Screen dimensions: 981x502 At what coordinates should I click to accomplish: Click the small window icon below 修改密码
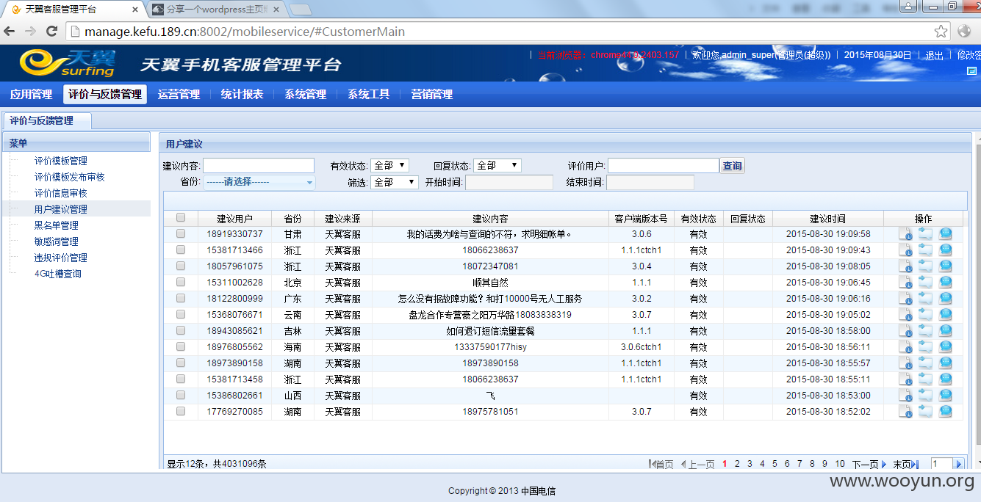tap(971, 70)
